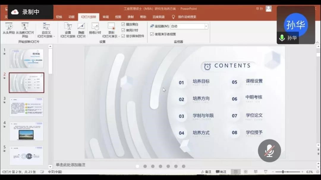This screenshot has height=180, width=321.
Task: Toggle Play Narrations (播放旁白) checkbox
Action: click(123, 24)
